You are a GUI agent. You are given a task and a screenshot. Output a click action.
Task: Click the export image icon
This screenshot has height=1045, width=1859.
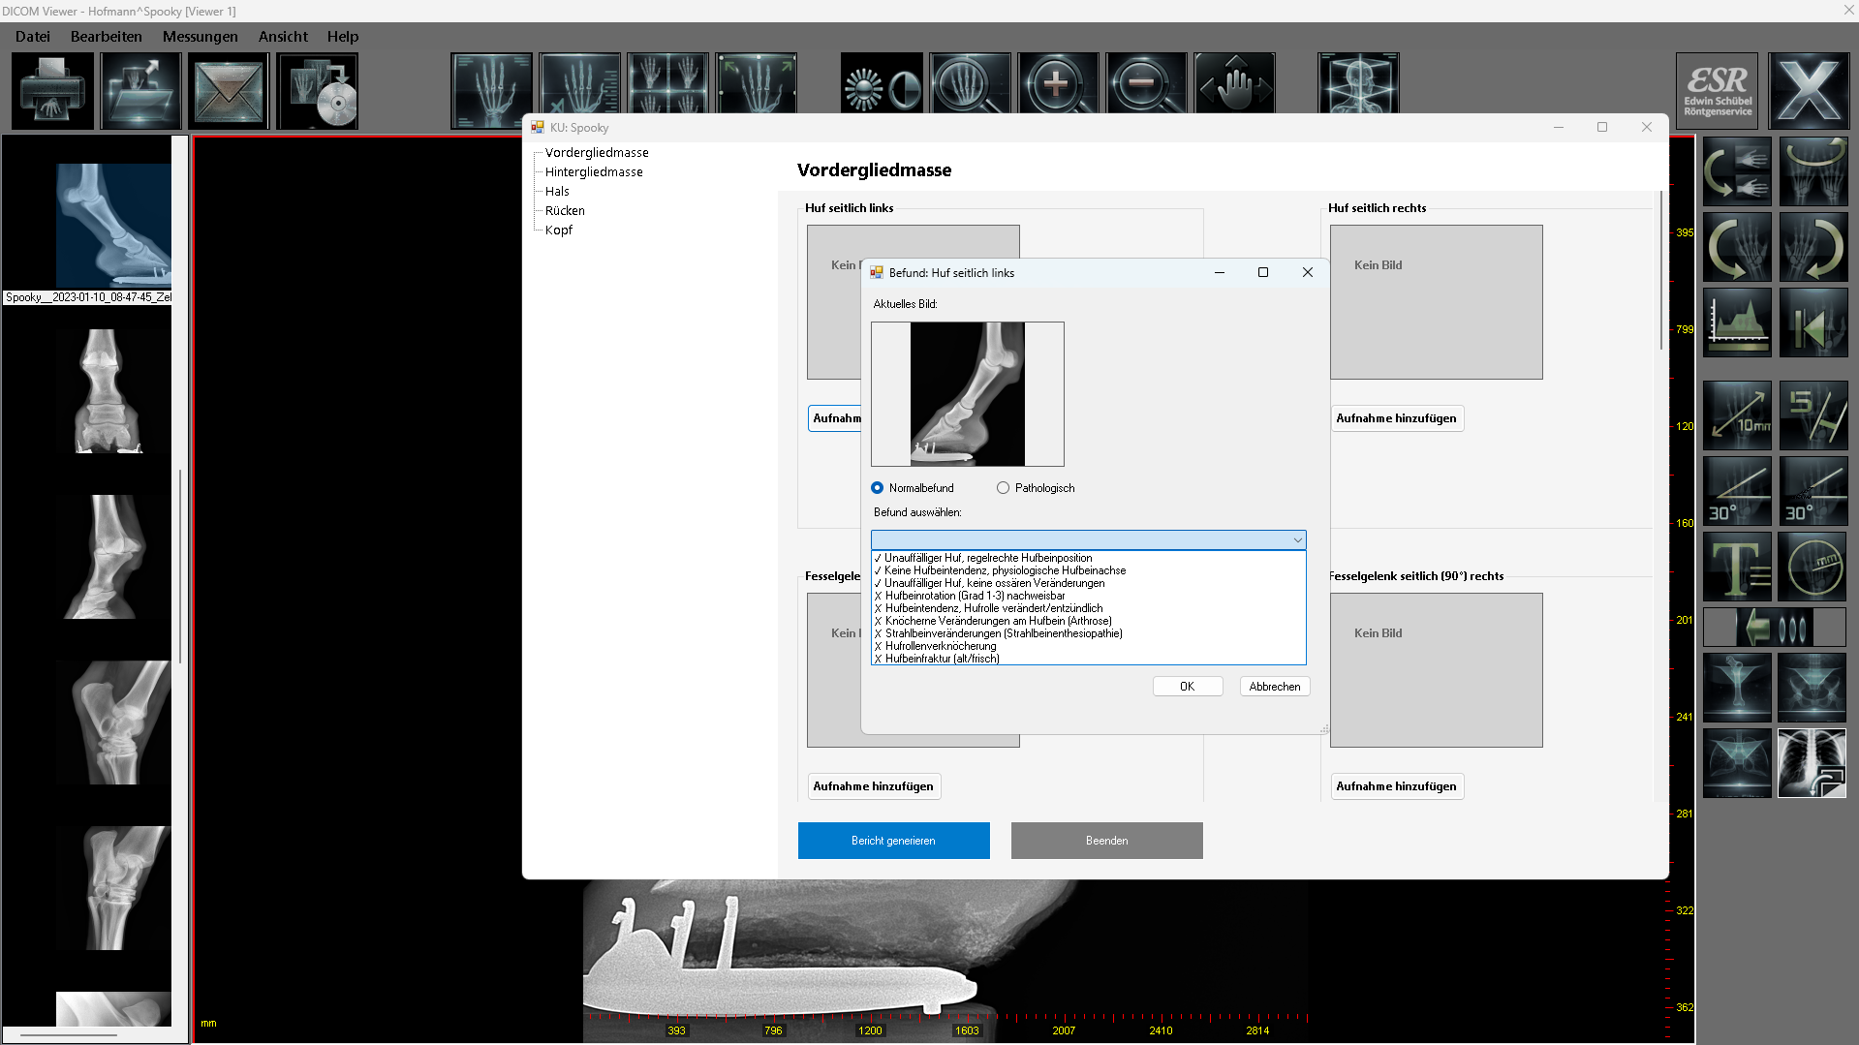coord(141,91)
